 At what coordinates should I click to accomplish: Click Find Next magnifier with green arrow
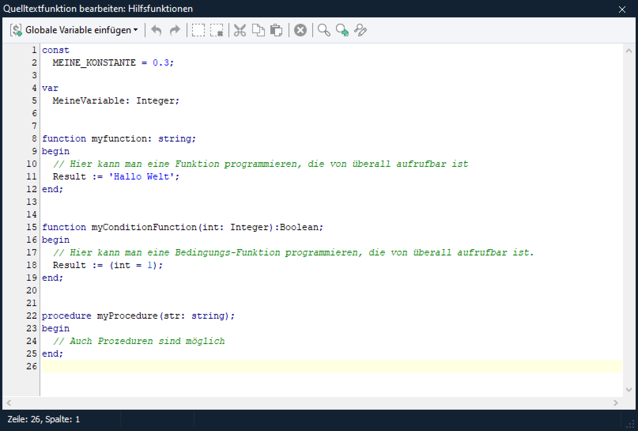[x=342, y=30]
